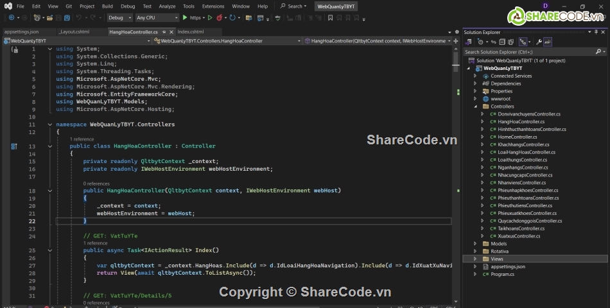
Task: Select Program.cs in Solution Explorer
Action: click(x=502, y=274)
